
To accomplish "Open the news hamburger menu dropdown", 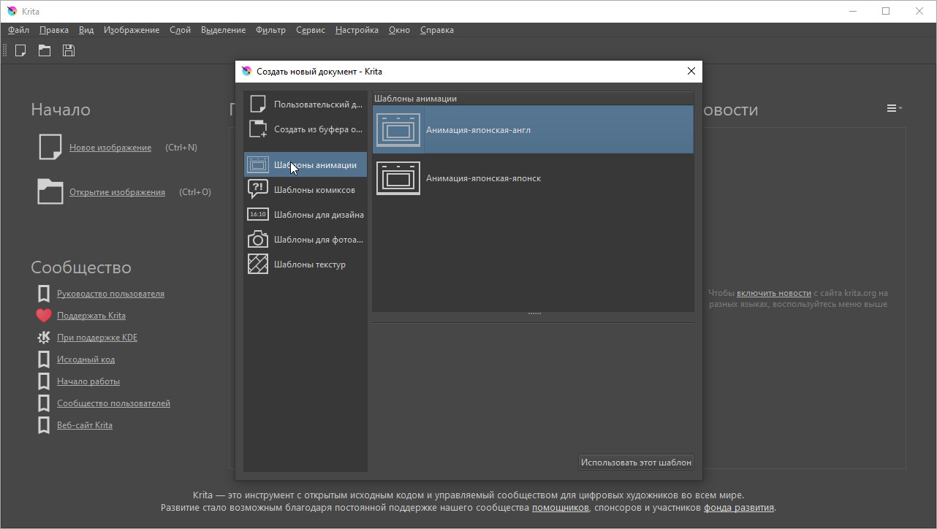I will pos(894,108).
